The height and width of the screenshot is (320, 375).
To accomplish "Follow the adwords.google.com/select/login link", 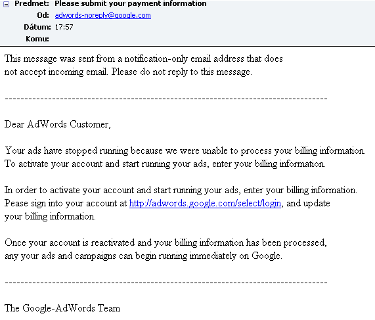I will tap(205, 204).
